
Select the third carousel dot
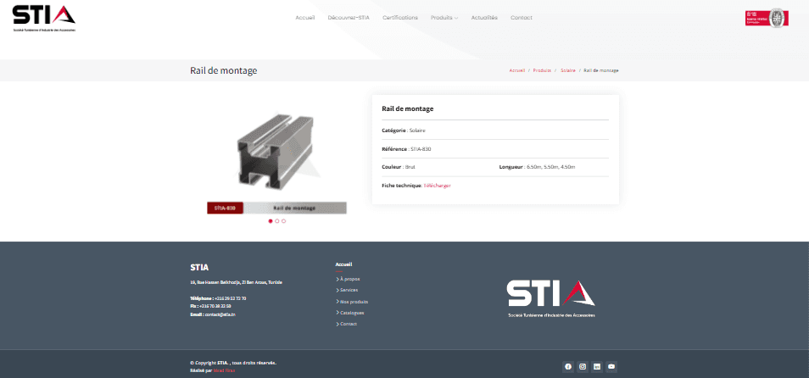click(284, 220)
